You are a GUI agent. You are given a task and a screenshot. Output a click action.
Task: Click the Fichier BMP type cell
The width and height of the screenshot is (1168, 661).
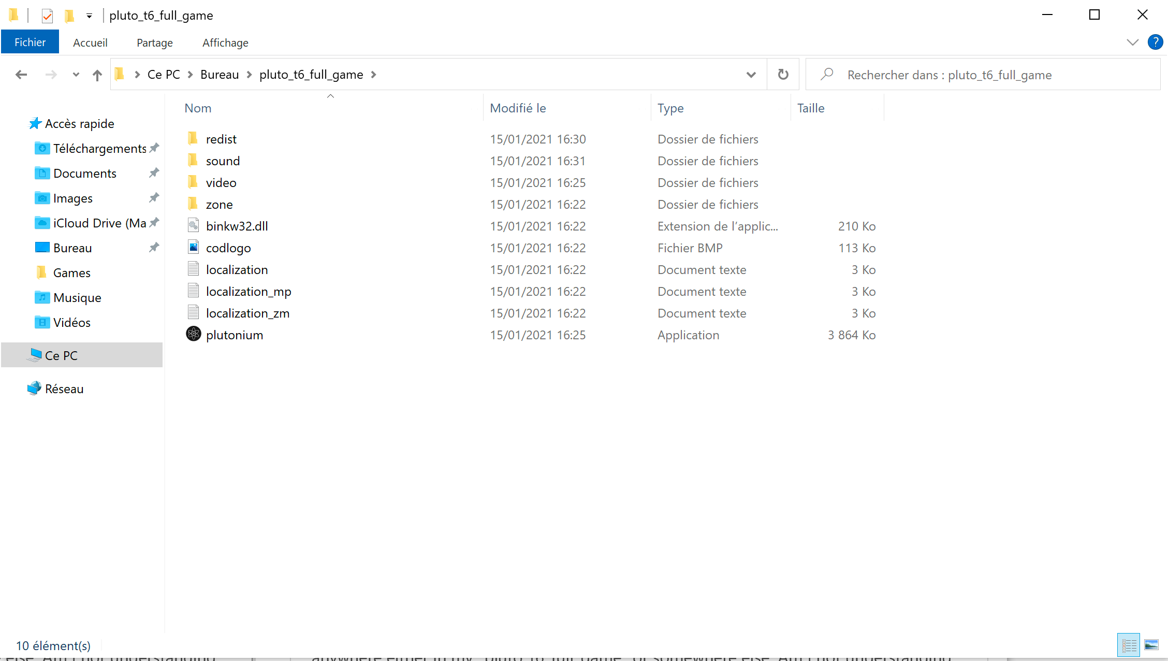pyautogui.click(x=690, y=248)
